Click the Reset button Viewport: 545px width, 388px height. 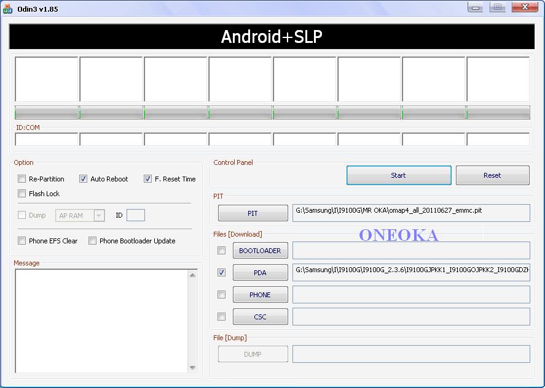pyautogui.click(x=493, y=175)
